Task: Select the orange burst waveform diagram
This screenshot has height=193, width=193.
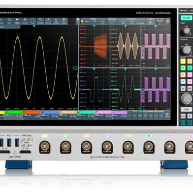Action: tap(95, 46)
